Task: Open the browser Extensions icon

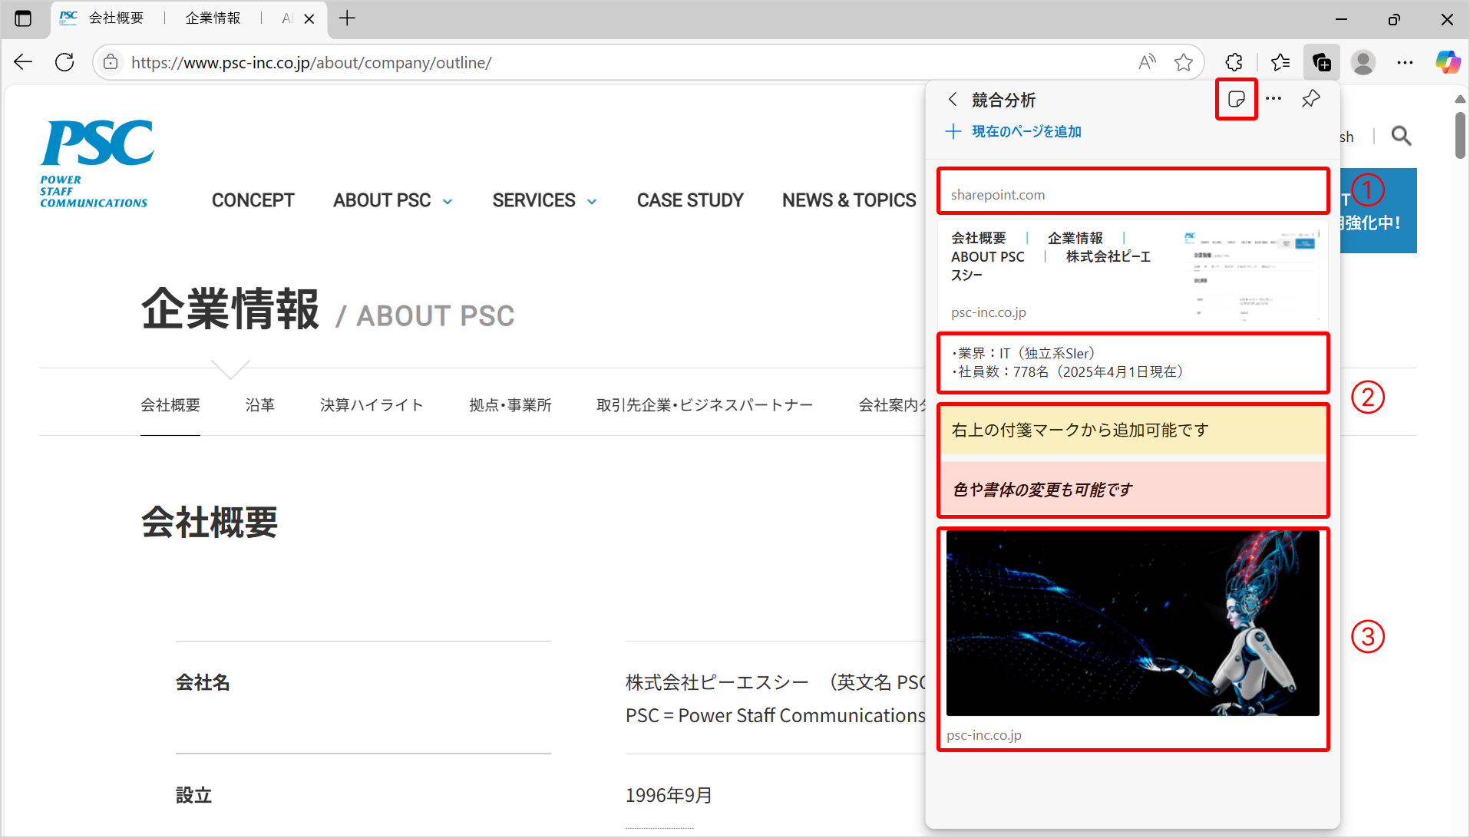Action: coord(1234,62)
